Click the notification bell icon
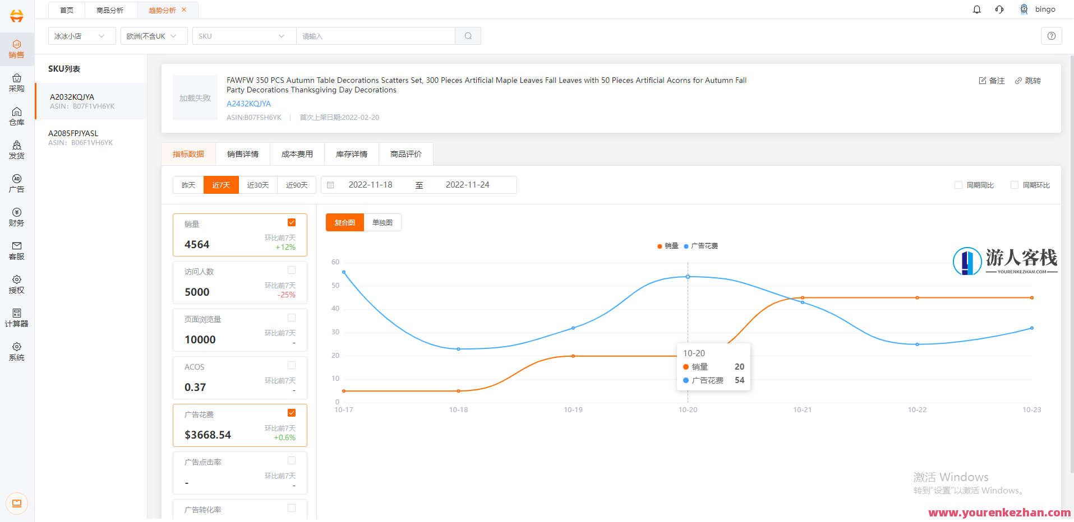This screenshot has height=522, width=1074. 976,10
